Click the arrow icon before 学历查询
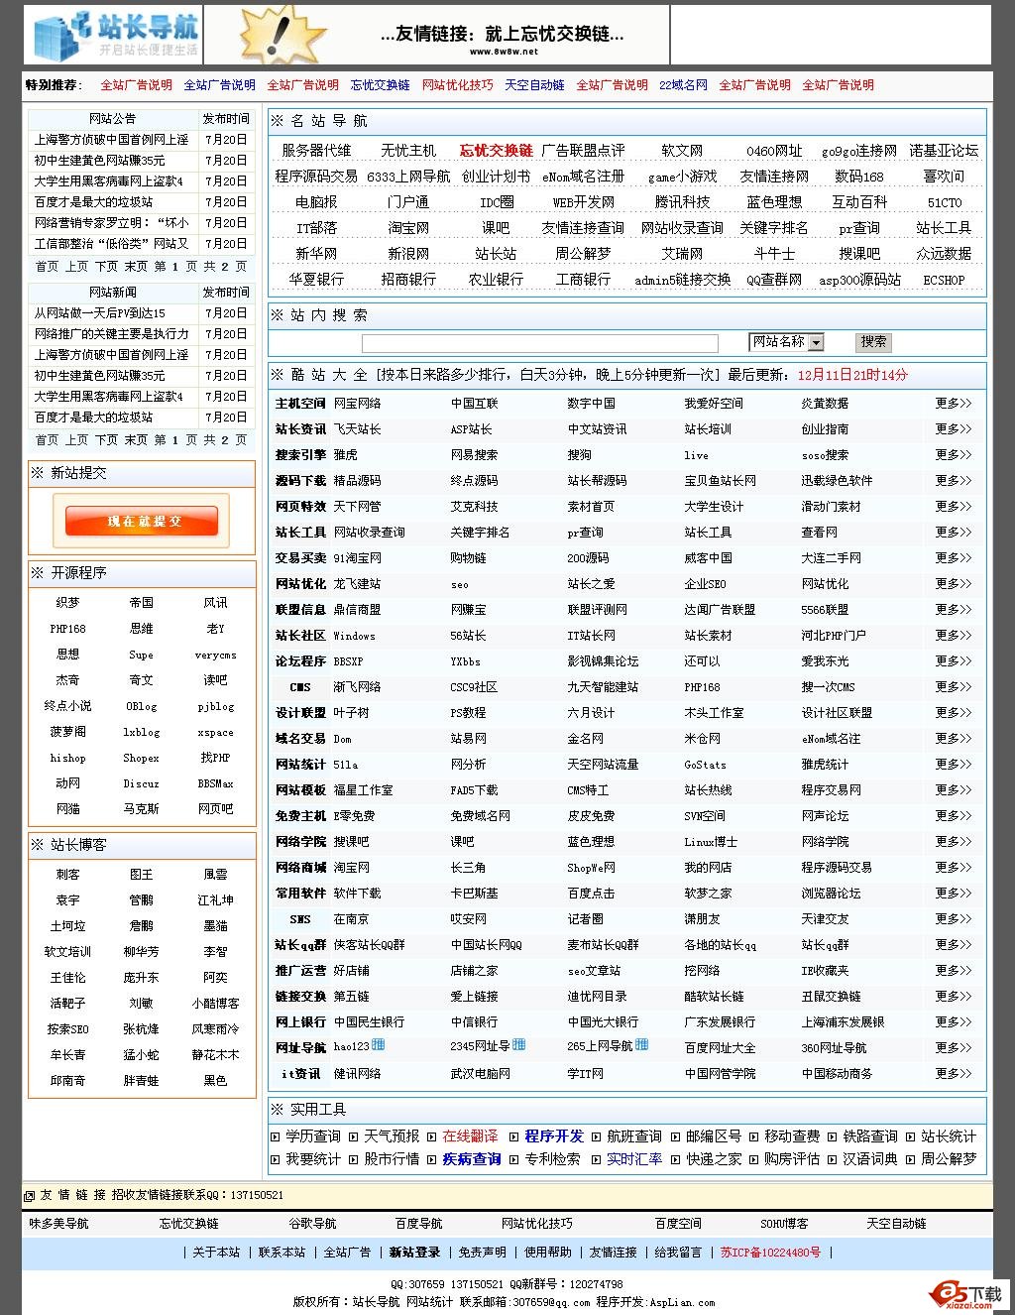 (276, 1137)
